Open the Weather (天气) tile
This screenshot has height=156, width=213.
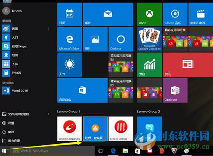(70, 65)
